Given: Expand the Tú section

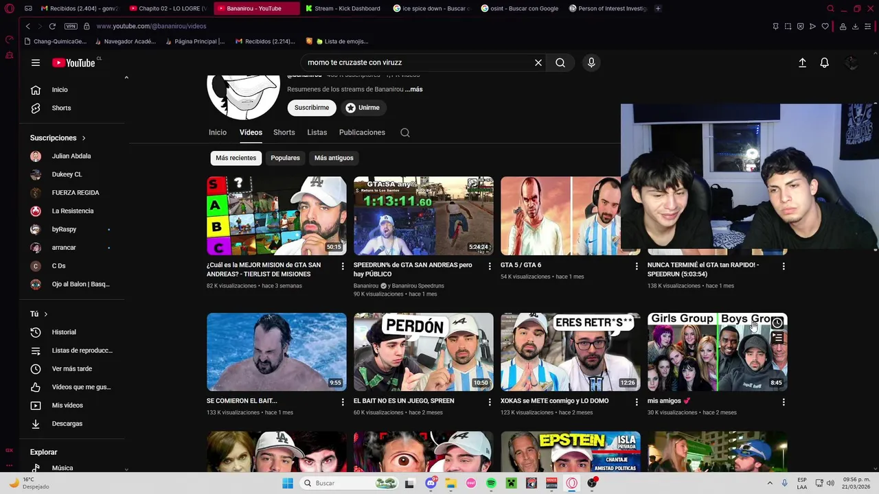Looking at the screenshot, I should click(38, 314).
